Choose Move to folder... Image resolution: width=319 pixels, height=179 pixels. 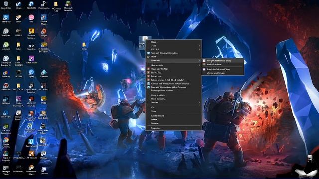pos(174,99)
